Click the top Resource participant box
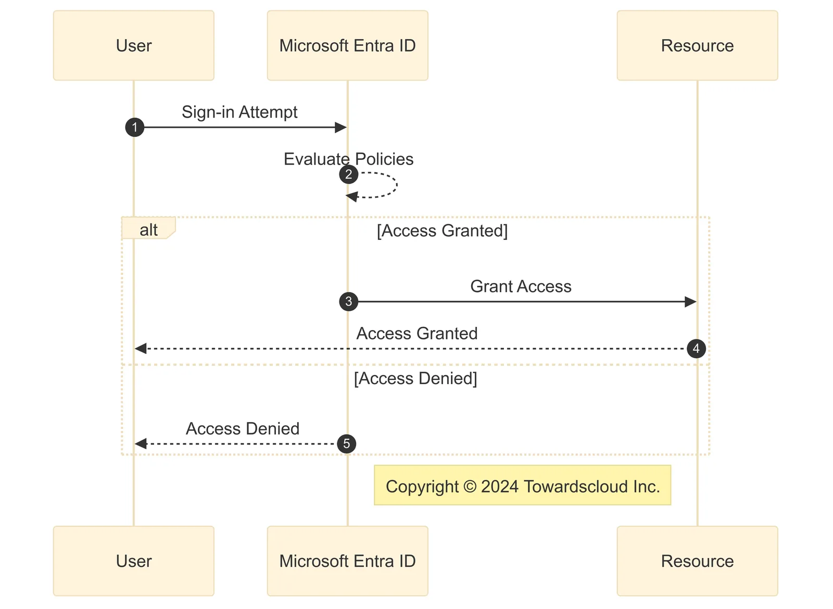 (698, 45)
